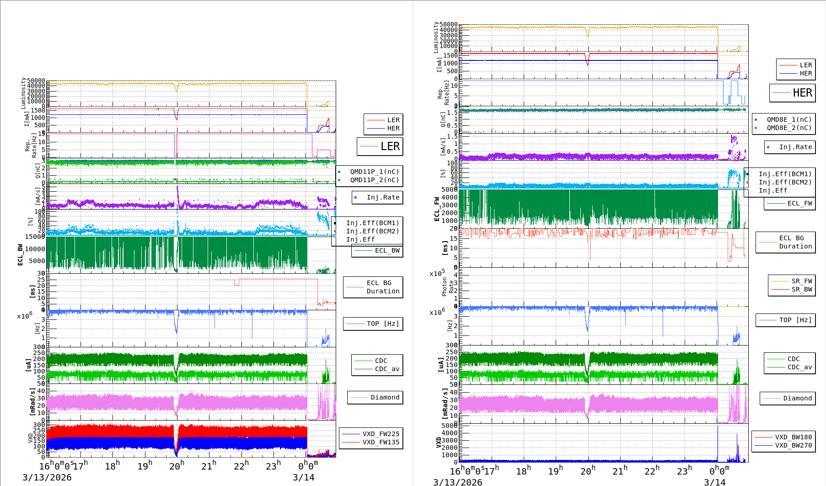826x486 pixels.
Task: Click the large HER repetition rate label
Action: coord(793,93)
